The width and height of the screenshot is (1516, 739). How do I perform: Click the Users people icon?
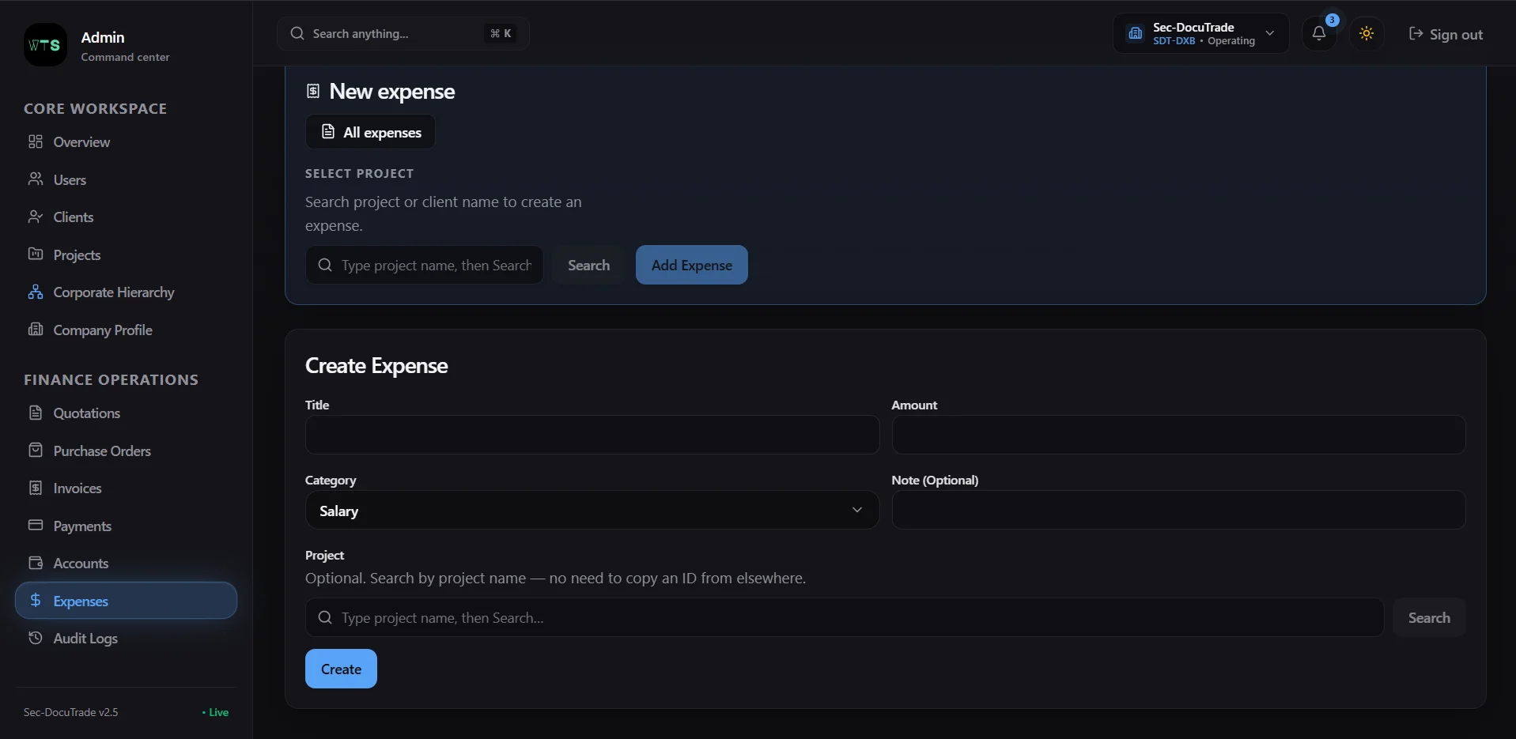(36, 179)
